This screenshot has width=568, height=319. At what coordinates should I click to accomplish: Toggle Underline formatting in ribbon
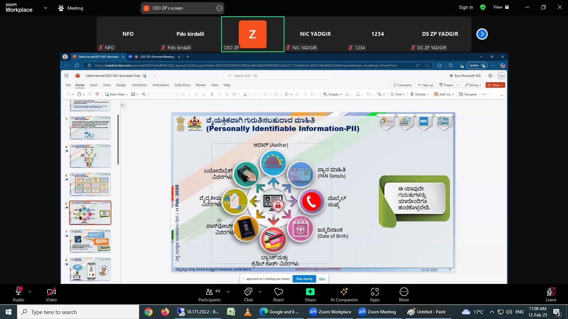point(226,94)
